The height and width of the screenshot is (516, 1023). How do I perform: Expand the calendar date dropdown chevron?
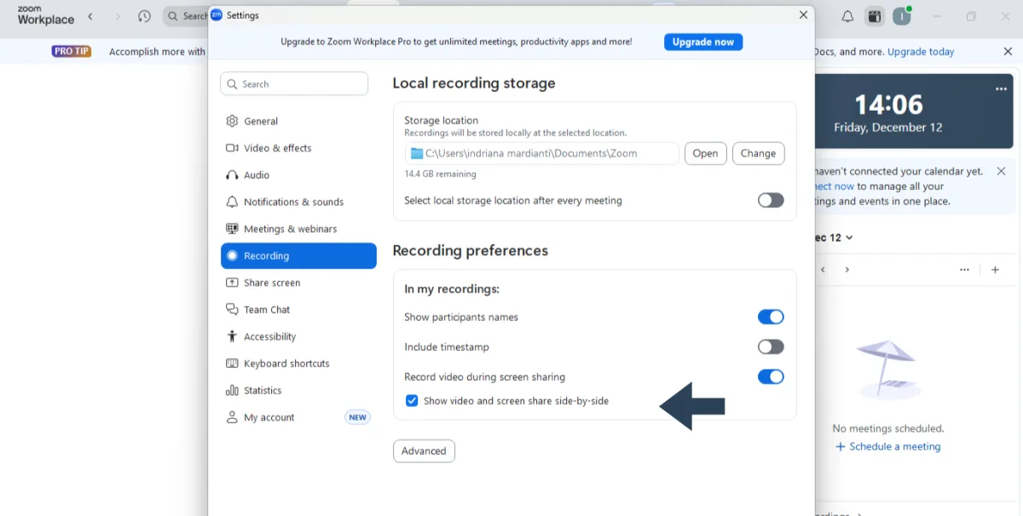(x=849, y=238)
